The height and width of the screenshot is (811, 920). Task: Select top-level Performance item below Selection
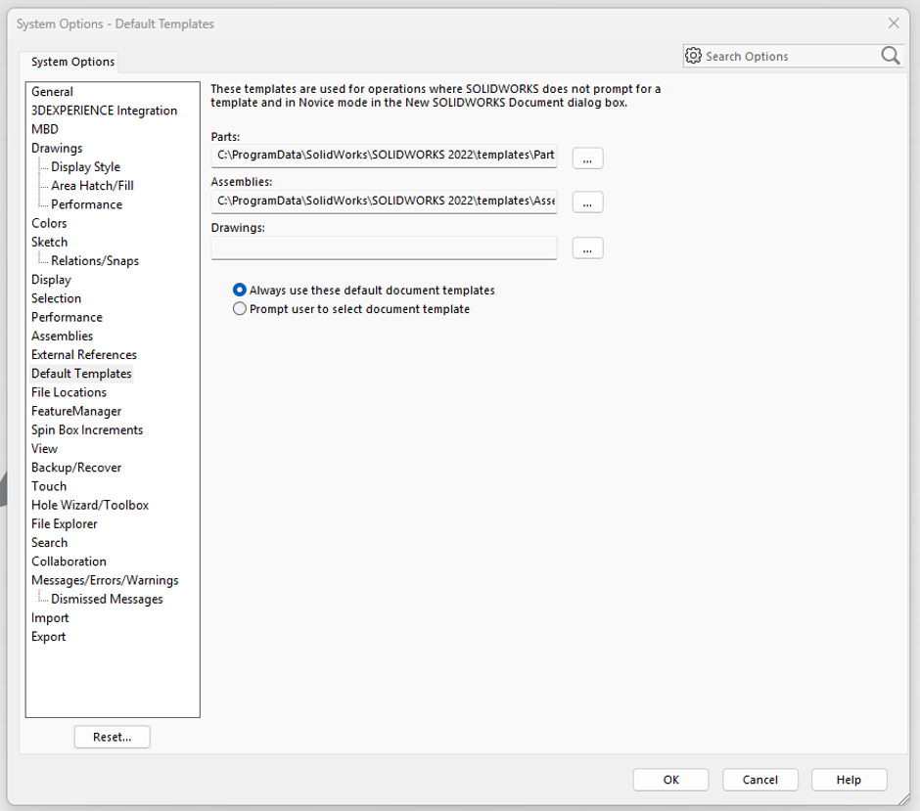[67, 317]
